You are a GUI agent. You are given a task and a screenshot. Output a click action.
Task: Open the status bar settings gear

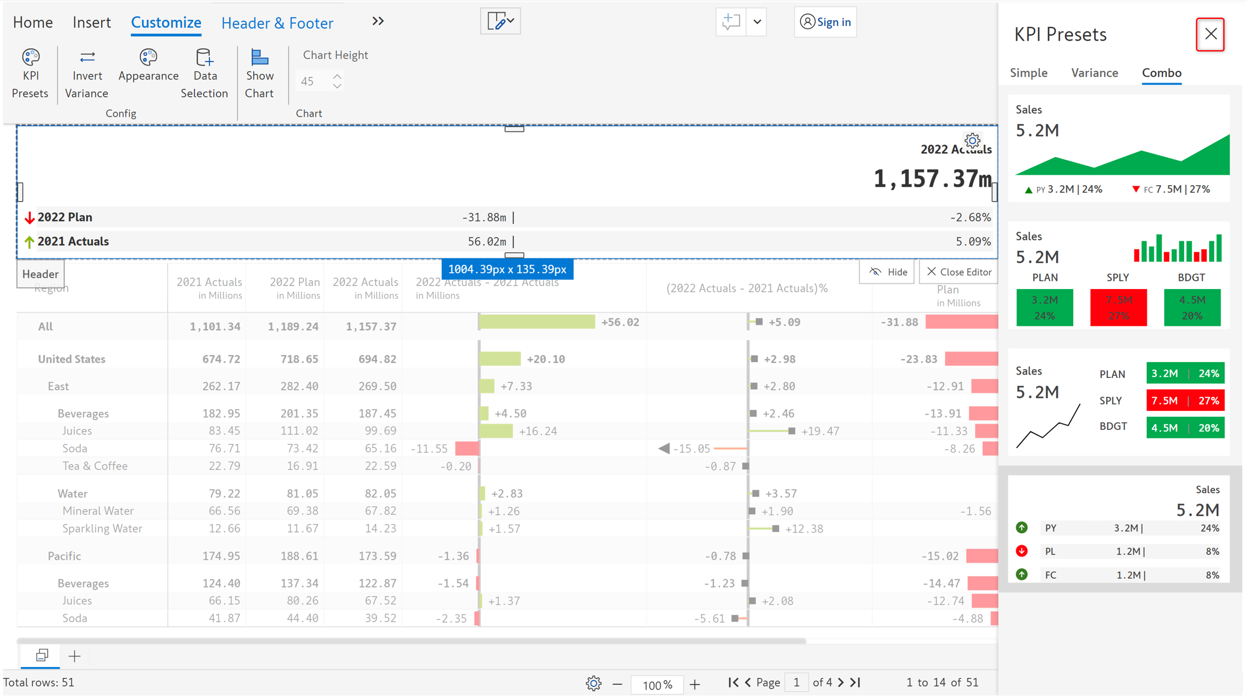pos(593,683)
